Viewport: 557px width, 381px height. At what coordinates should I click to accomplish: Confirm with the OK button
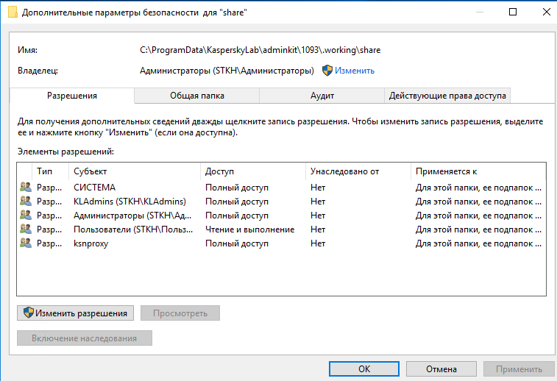364,368
